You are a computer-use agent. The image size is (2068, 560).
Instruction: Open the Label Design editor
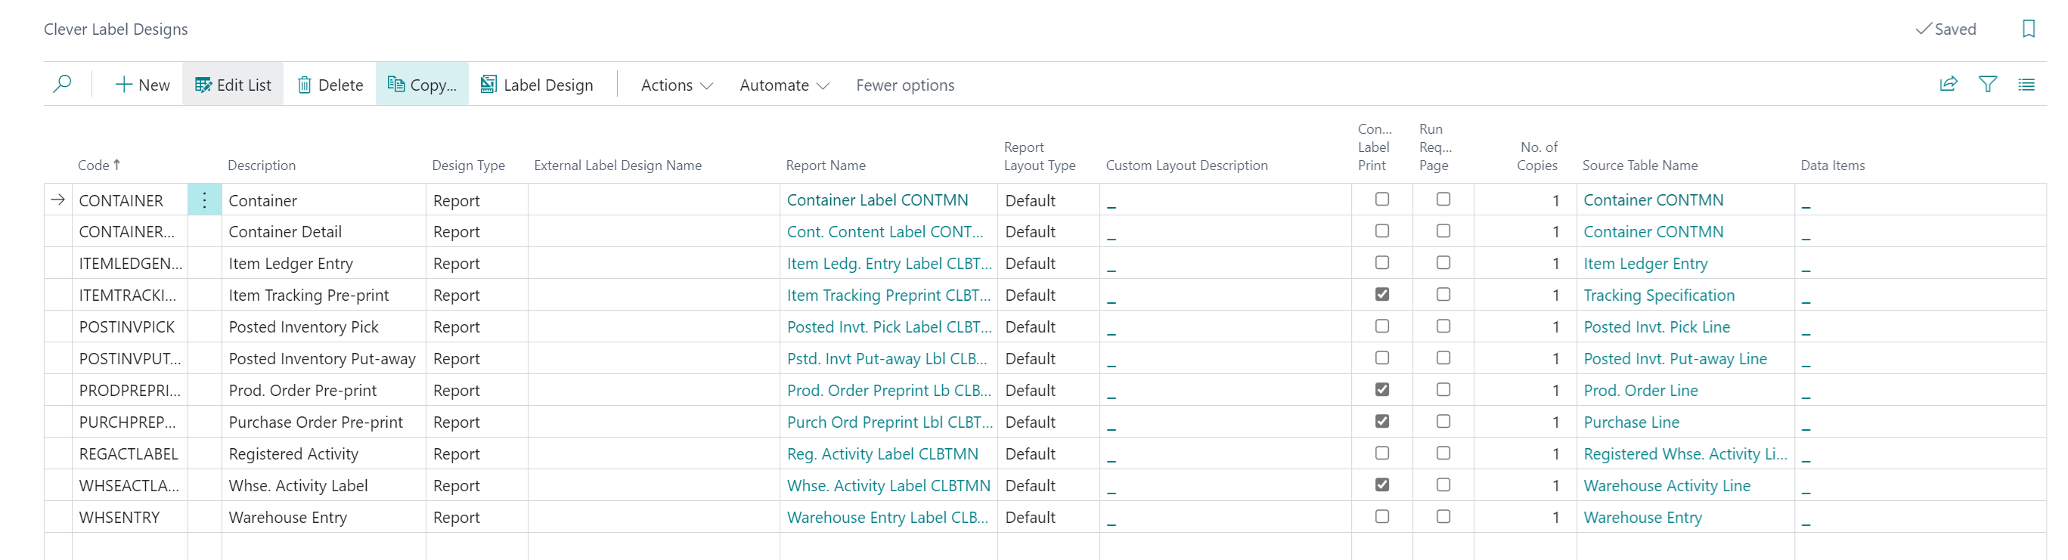[537, 85]
